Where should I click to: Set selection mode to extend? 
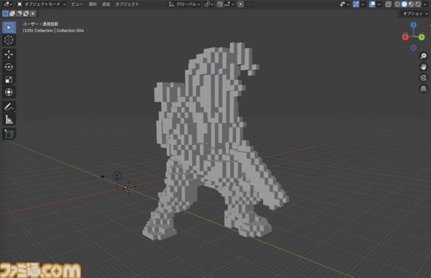pyautogui.click(x=12, y=13)
